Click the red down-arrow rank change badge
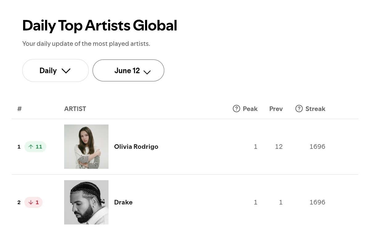This screenshot has height=230, width=370. [33, 202]
